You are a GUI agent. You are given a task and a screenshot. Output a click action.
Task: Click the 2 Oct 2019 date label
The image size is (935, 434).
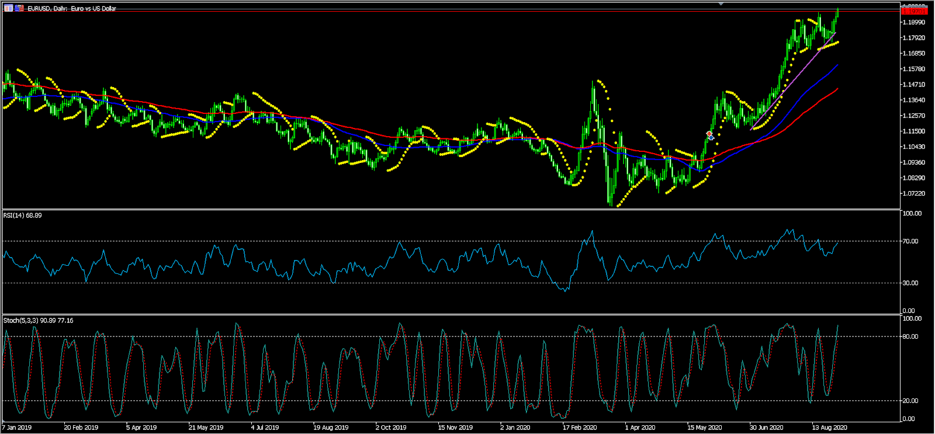pos(391,428)
